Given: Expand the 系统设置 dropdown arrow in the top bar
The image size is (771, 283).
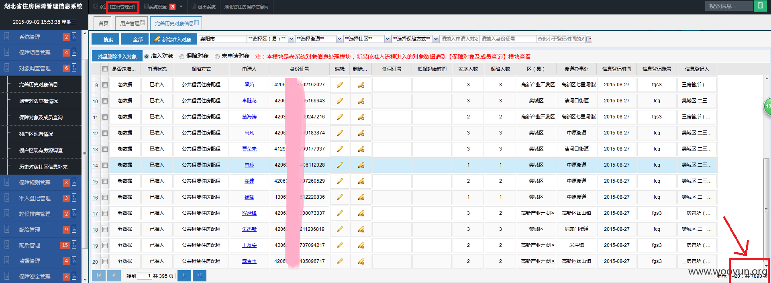Looking at the screenshot, I should 181,6.
